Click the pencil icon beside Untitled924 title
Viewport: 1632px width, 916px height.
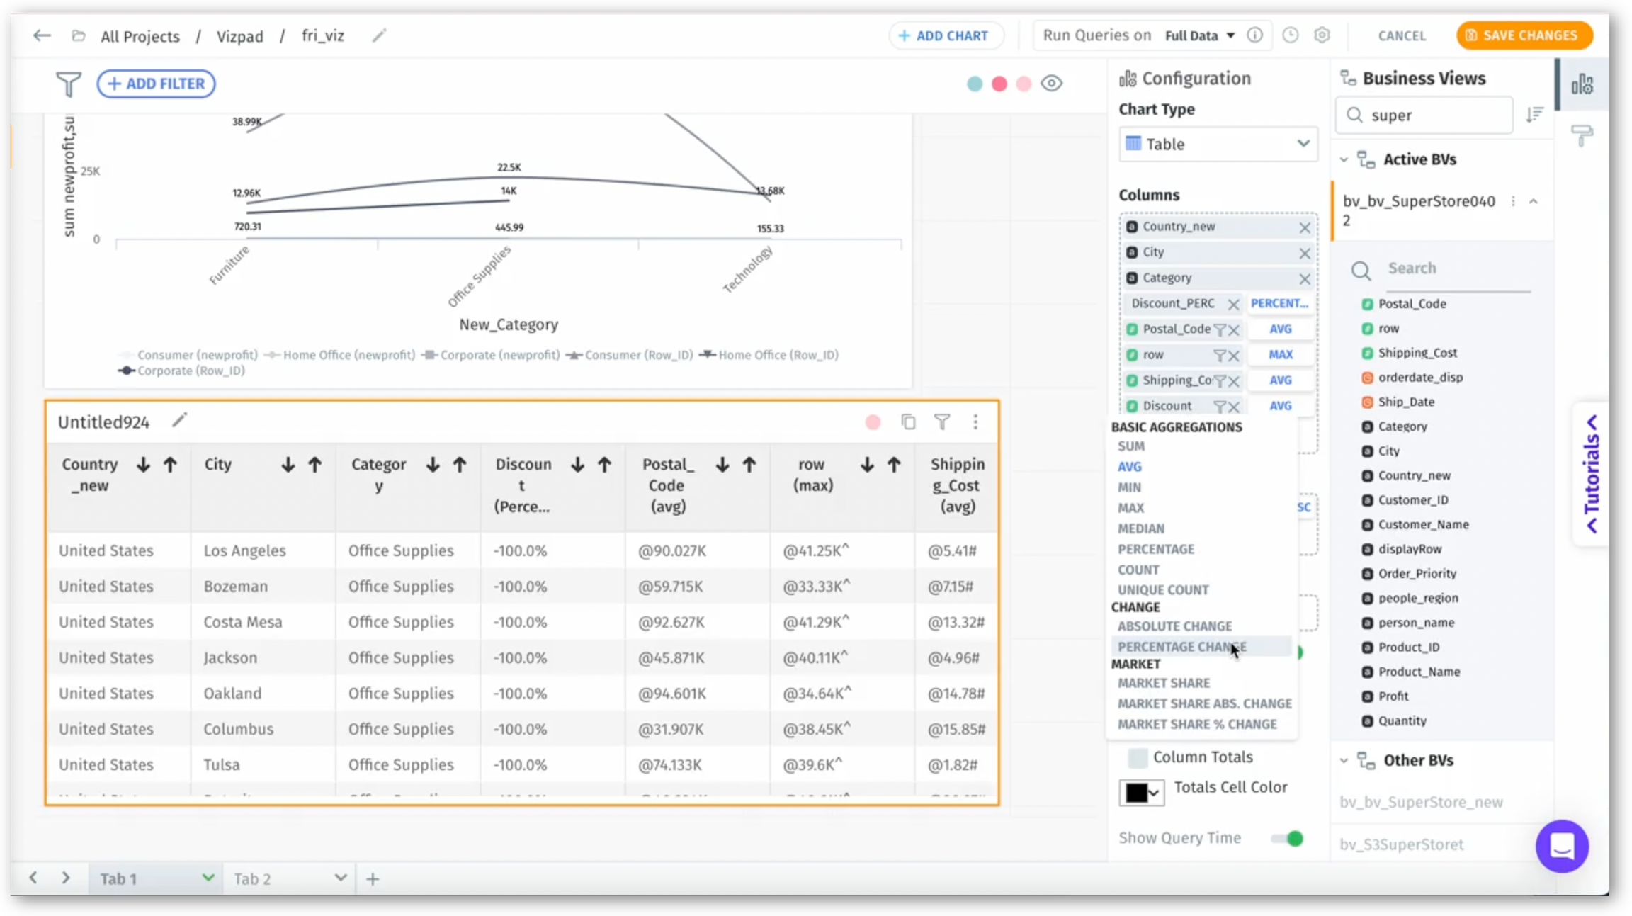coord(179,421)
